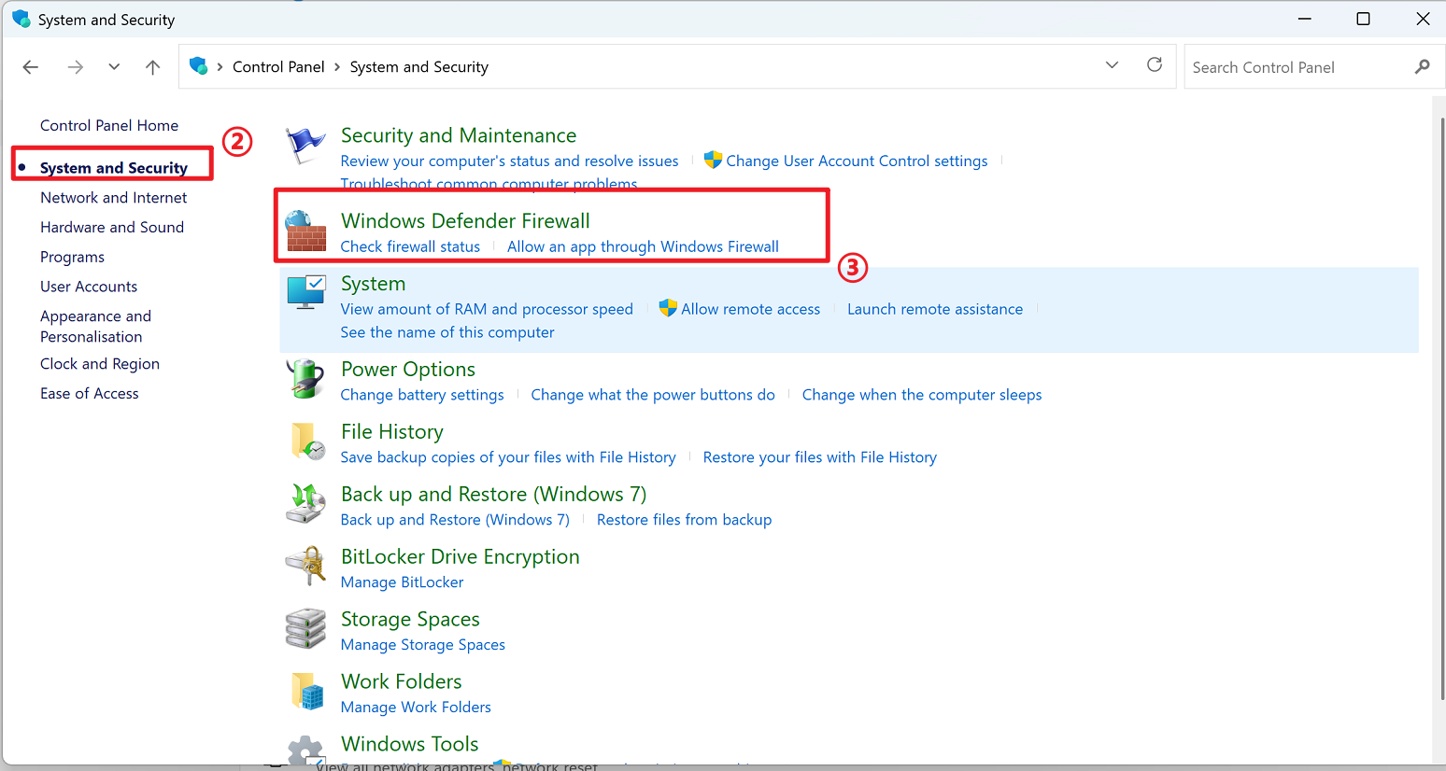Click the Power Options battery icon

305,379
